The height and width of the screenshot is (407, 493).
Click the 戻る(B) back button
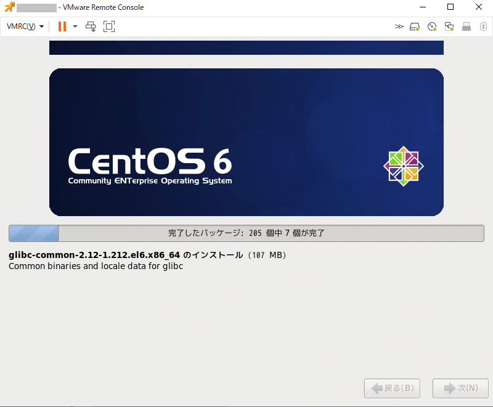click(392, 388)
